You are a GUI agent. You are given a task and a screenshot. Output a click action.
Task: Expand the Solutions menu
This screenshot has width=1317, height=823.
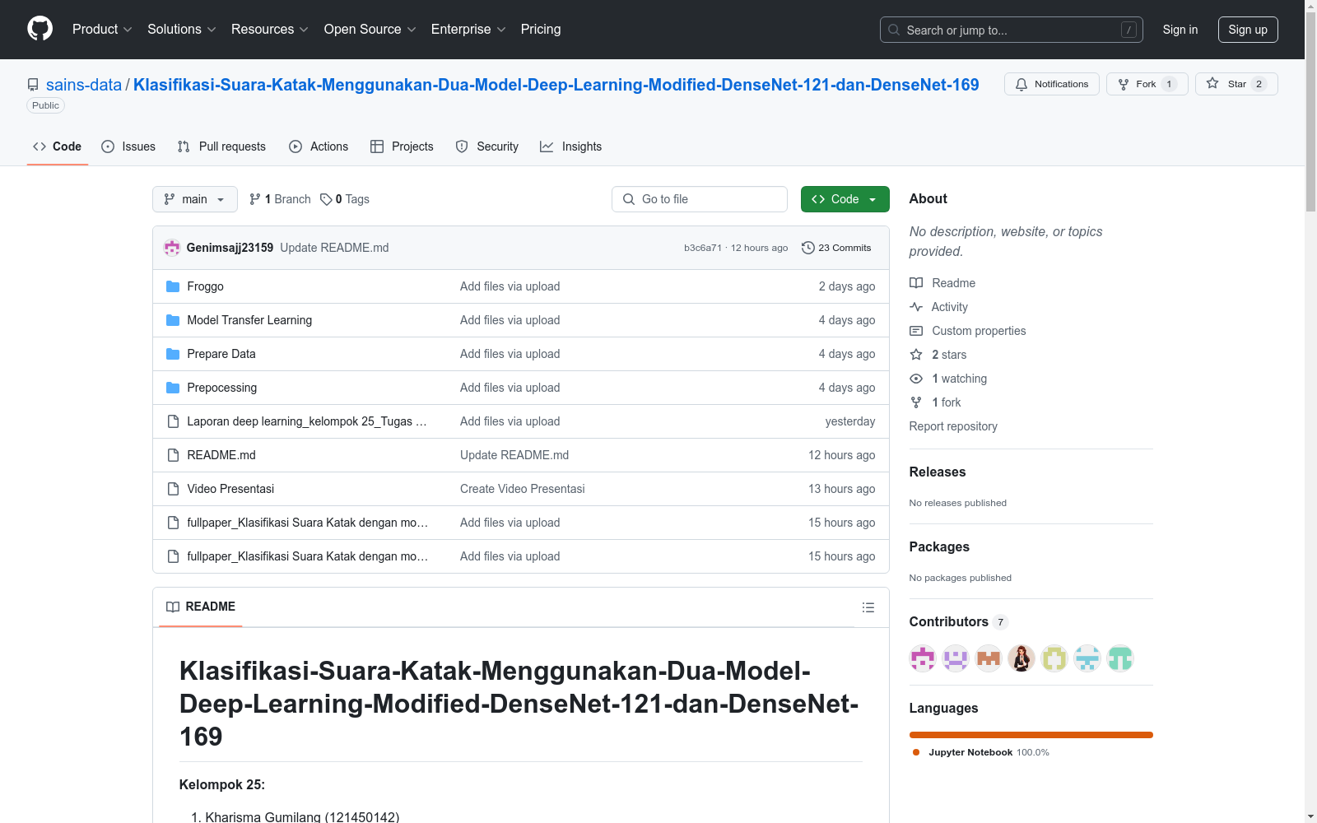[182, 29]
